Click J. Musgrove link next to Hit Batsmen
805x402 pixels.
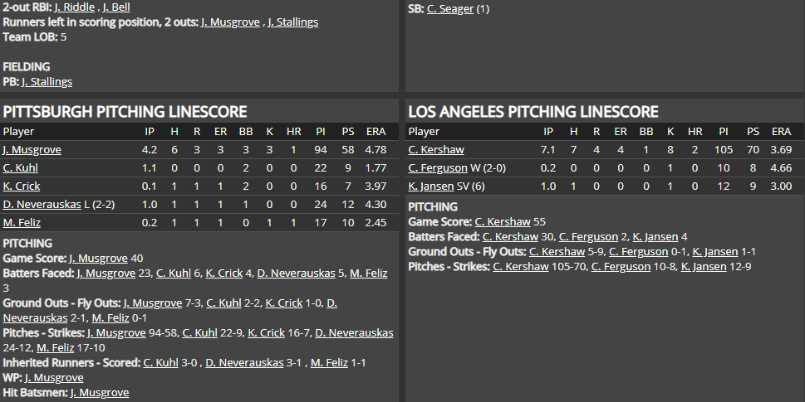(x=100, y=392)
